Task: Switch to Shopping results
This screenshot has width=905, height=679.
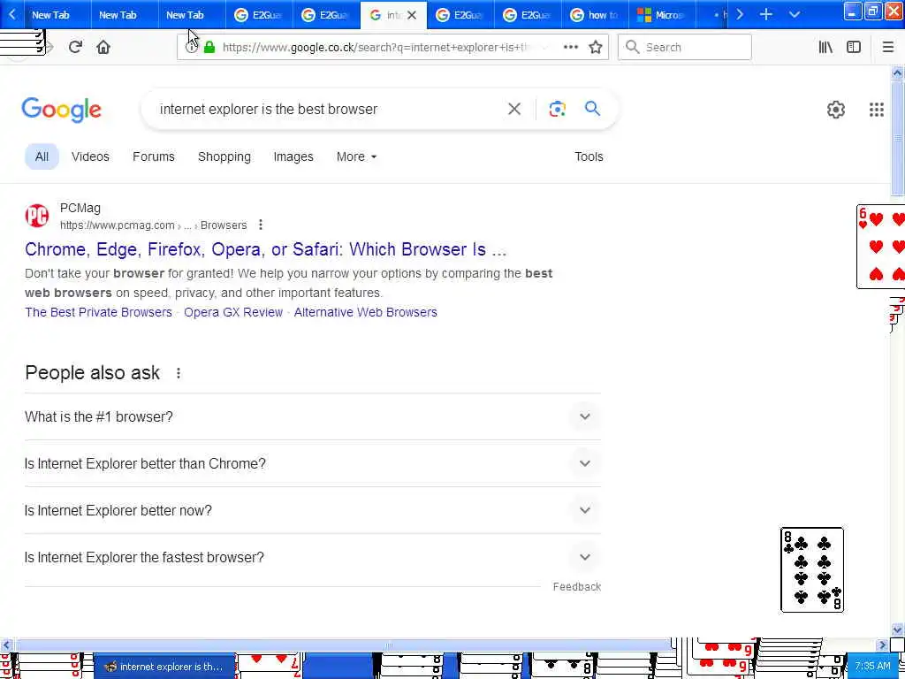Action: pyautogui.click(x=224, y=156)
